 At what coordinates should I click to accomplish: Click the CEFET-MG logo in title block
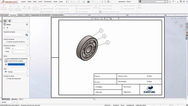[150, 90]
